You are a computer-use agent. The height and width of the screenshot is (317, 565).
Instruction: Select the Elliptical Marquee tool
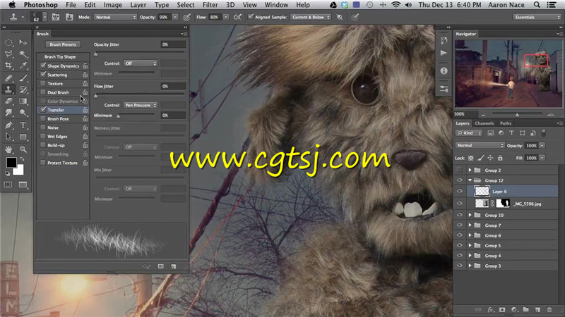(x=8, y=42)
